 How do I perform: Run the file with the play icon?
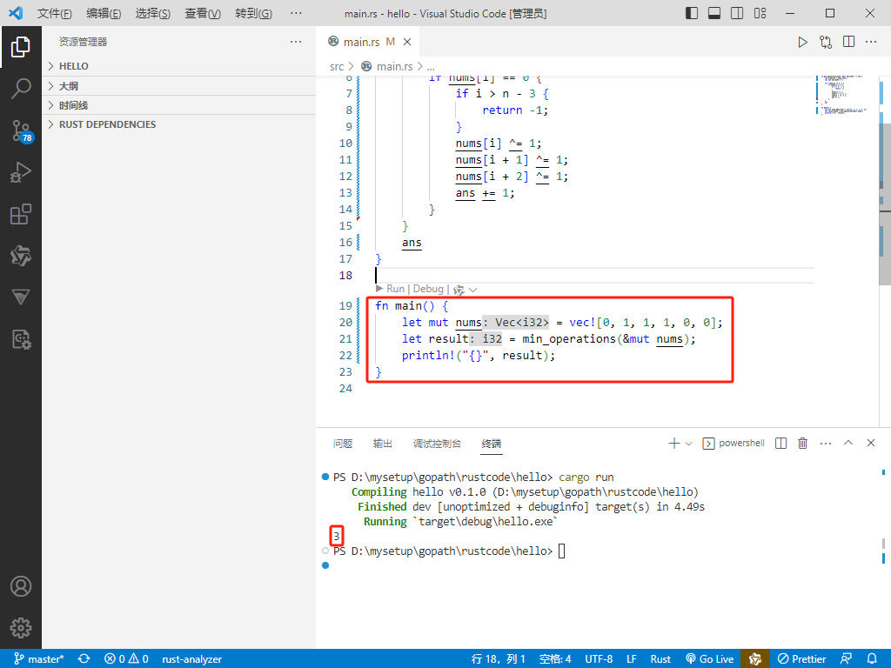pos(802,42)
